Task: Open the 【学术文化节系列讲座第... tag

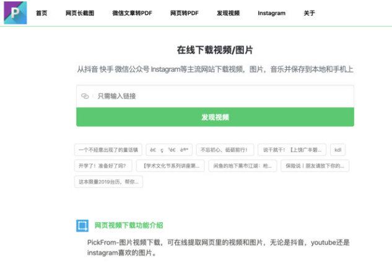Action: pyautogui.click(x=170, y=166)
